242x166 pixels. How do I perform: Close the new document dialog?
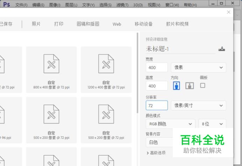[x=229, y=12]
